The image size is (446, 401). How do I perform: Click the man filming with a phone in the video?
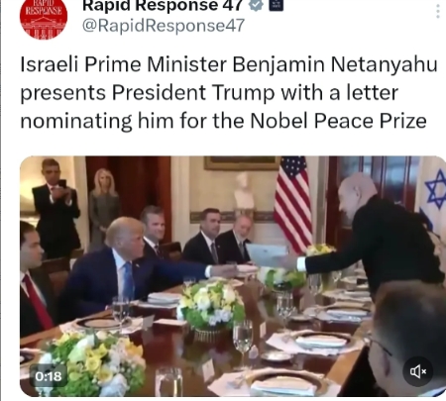[56, 208]
